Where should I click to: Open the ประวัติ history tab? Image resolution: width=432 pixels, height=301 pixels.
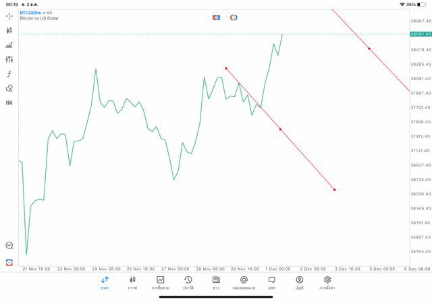(x=188, y=282)
